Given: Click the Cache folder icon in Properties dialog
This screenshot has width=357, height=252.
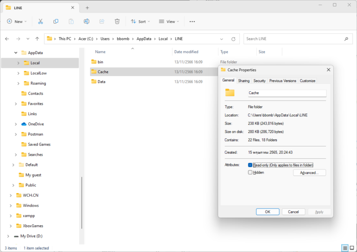Looking at the screenshot, I should [x=230, y=93].
